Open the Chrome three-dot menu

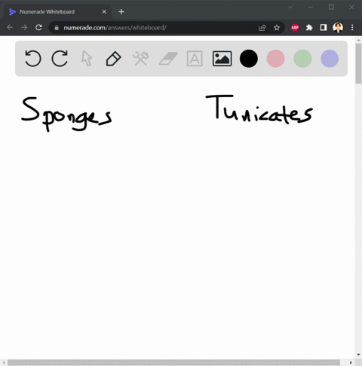coord(352,28)
